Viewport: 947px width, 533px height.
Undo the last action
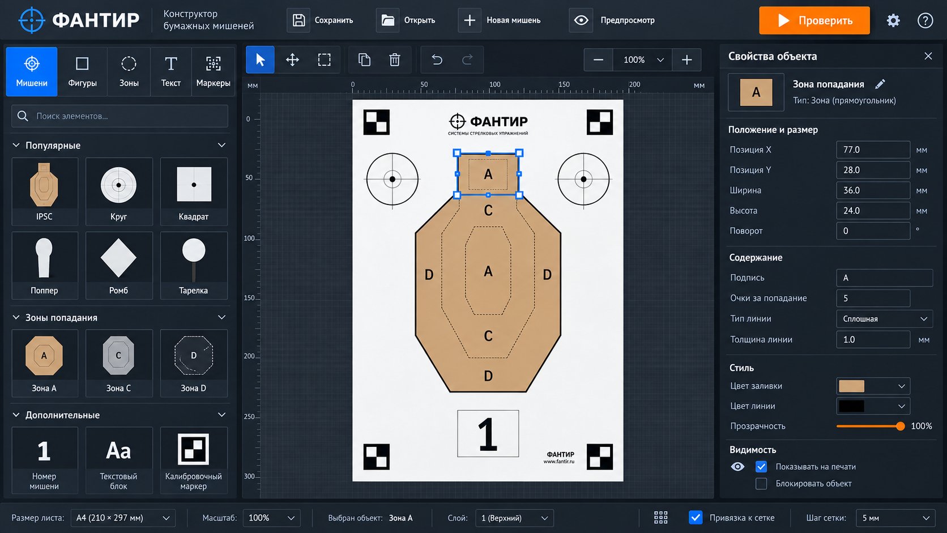[437, 60]
